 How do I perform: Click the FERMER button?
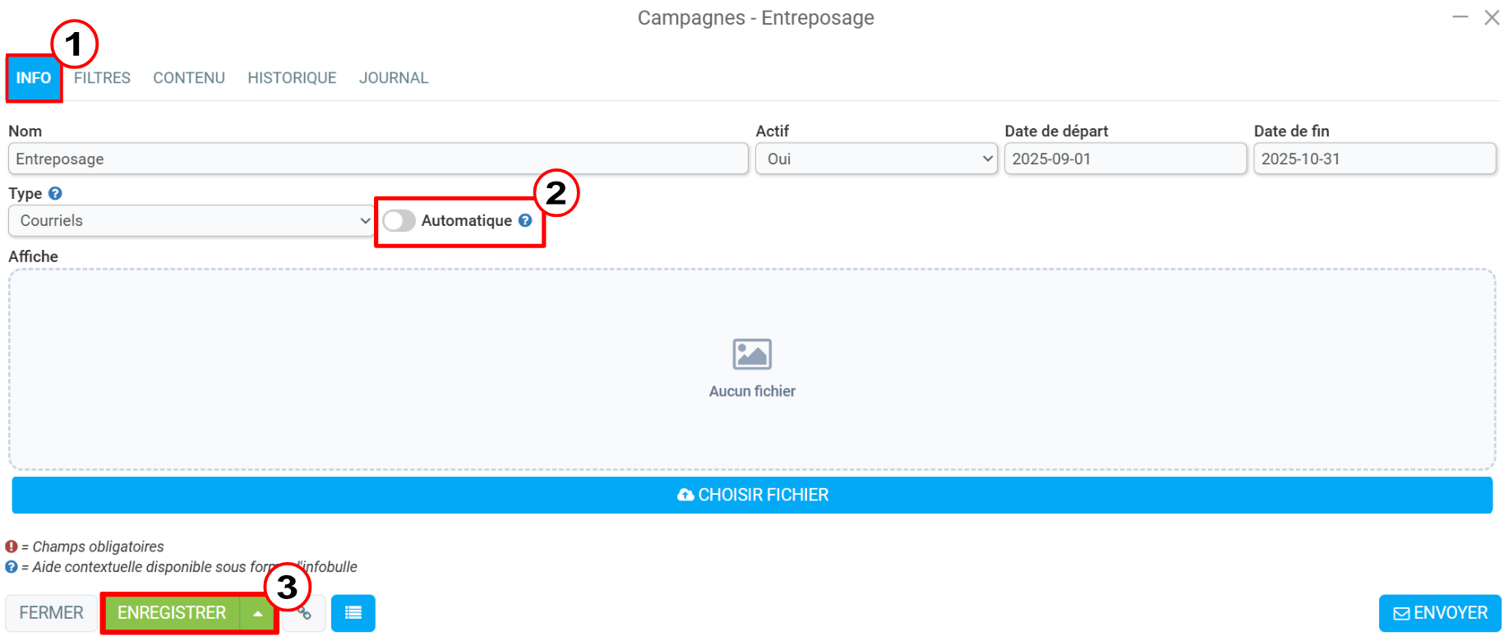[x=51, y=613]
